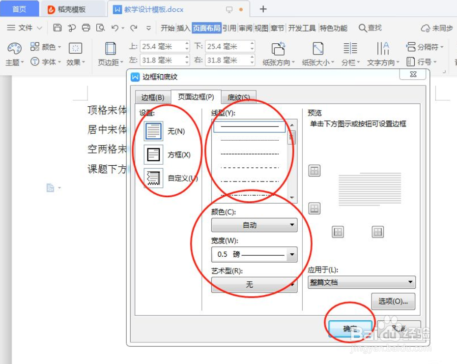Click the 选项(O) options button

pos(393,301)
